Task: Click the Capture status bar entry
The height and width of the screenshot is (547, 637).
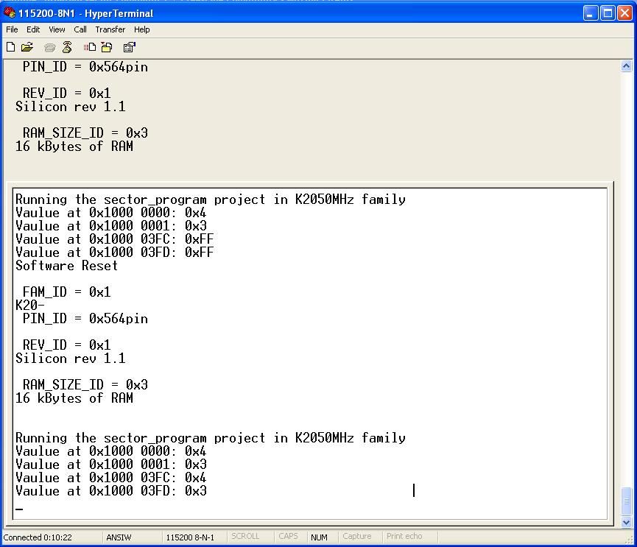Action: click(356, 536)
